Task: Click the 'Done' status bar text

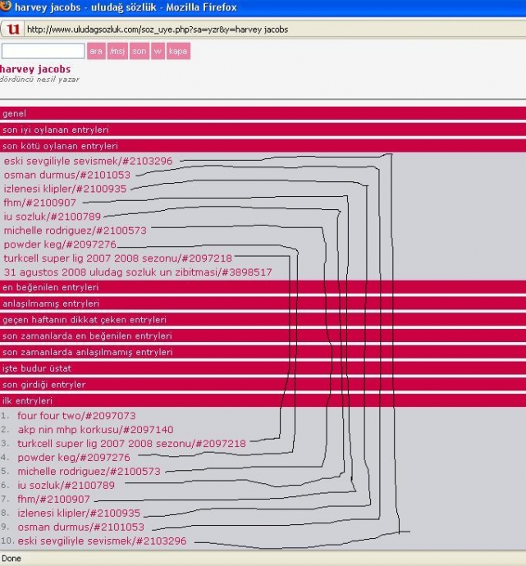Action: coord(11,559)
